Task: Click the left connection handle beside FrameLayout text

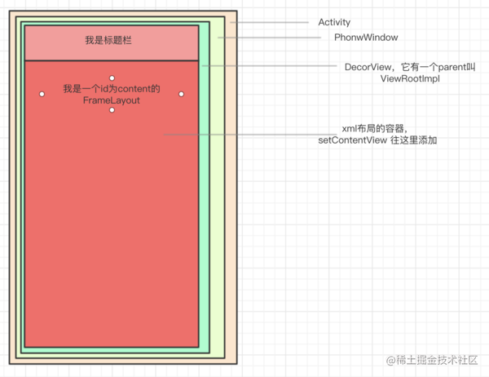Action: [42, 94]
